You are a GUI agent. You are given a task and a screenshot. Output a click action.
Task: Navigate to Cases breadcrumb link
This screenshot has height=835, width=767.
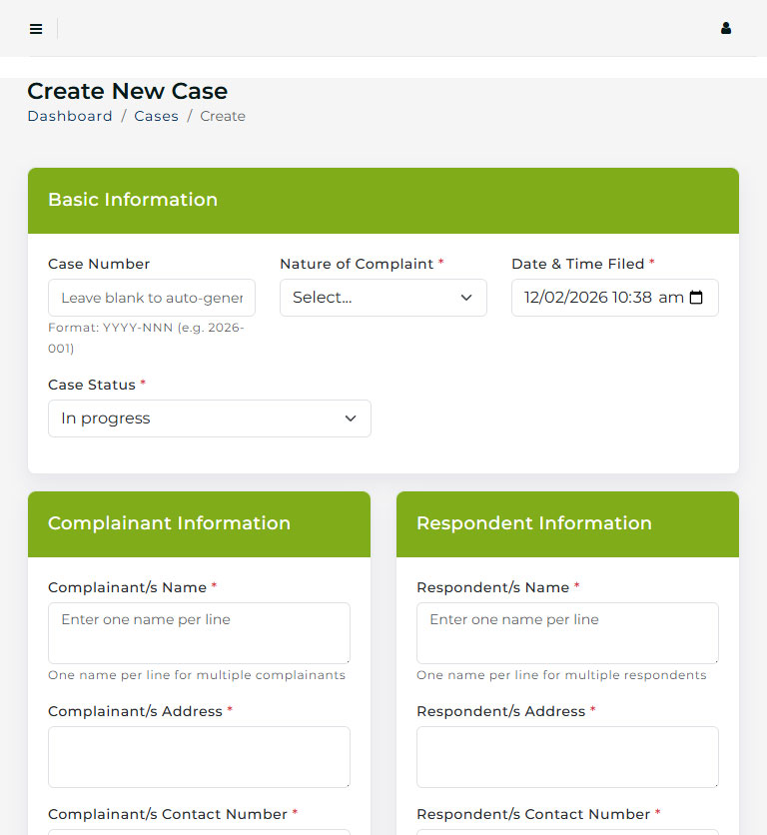(156, 116)
